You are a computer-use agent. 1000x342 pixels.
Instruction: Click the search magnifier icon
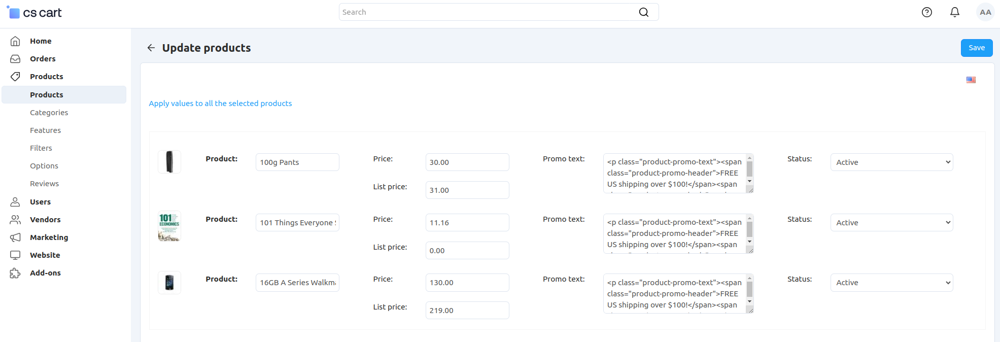[x=643, y=12]
